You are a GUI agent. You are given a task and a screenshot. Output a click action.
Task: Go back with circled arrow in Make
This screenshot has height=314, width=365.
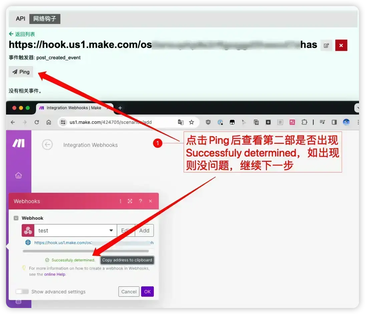[47, 145]
